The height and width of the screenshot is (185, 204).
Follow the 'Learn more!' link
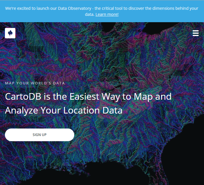pyautogui.click(x=107, y=14)
